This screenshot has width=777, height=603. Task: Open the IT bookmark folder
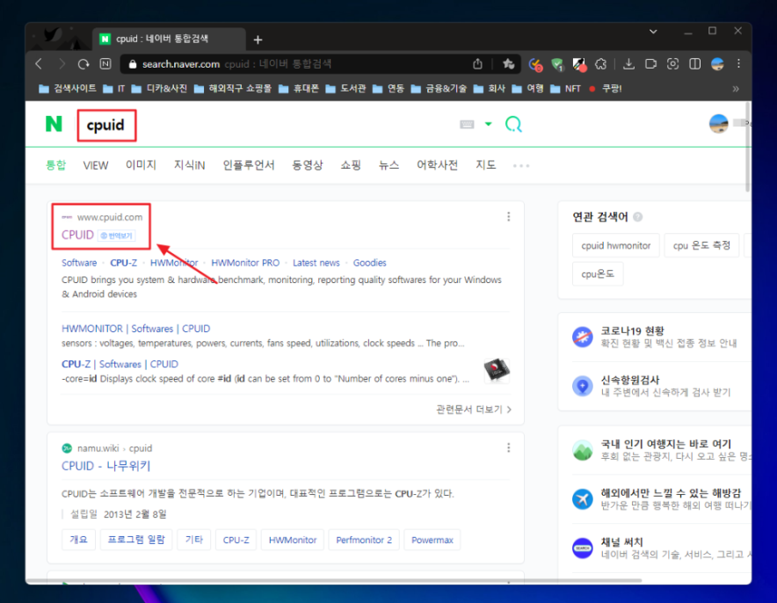(x=114, y=89)
